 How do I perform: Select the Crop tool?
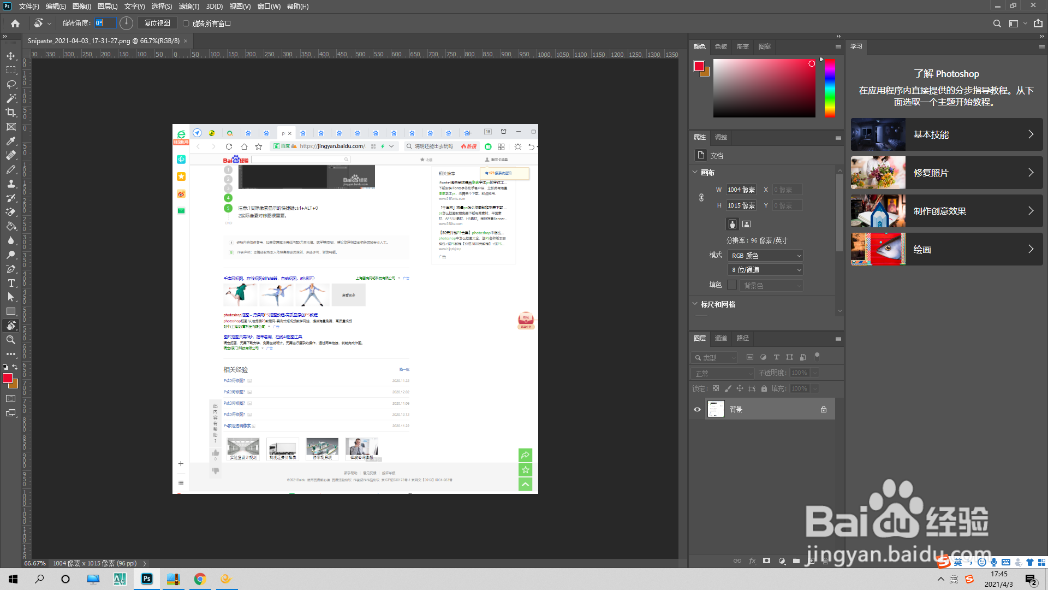click(x=11, y=113)
